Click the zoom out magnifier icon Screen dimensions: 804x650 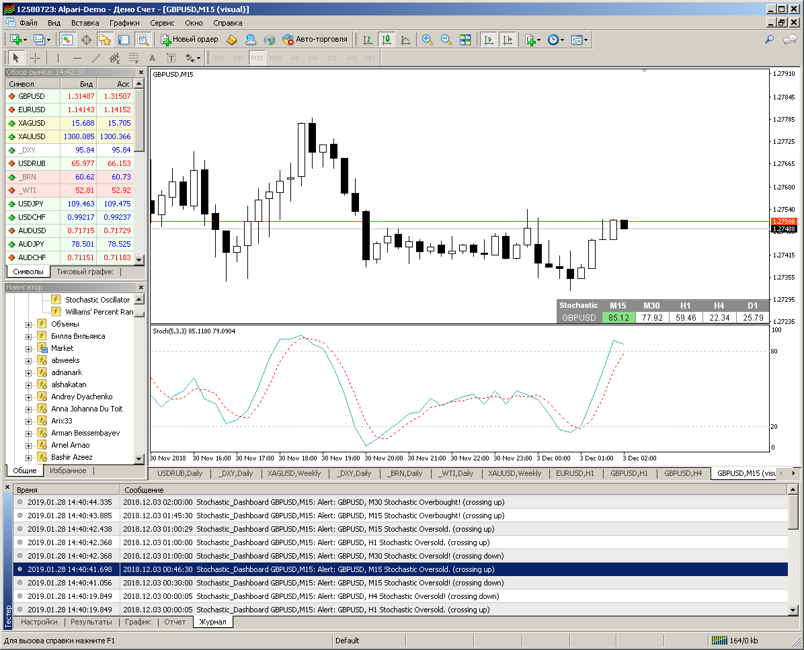tap(446, 40)
